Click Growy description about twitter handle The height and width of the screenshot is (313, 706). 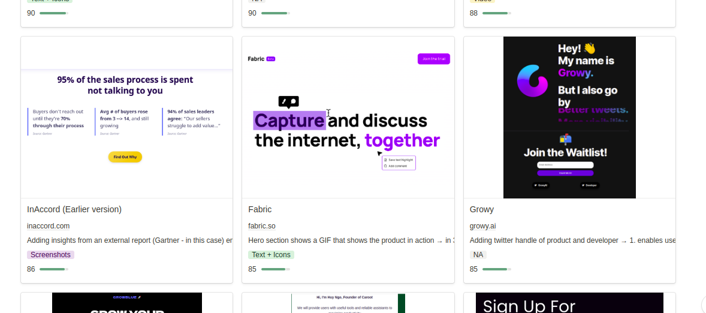coord(572,240)
